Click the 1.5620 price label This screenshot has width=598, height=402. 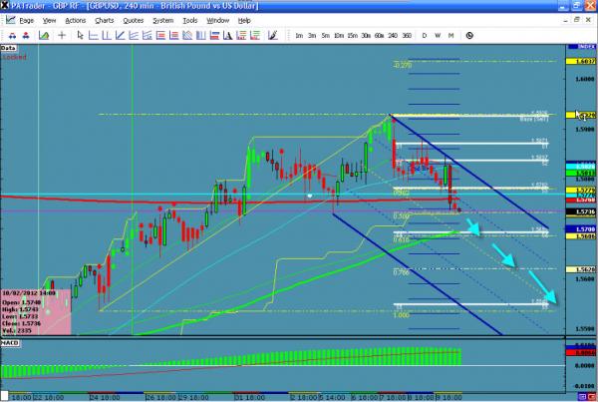coord(581,269)
